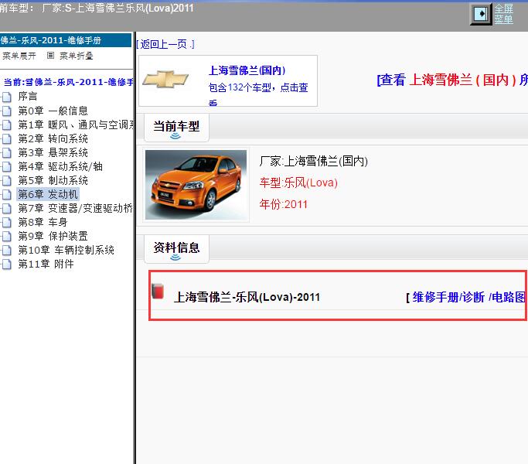Click page icon beside 第11章 附件
528x464 pixels.
click(6, 264)
